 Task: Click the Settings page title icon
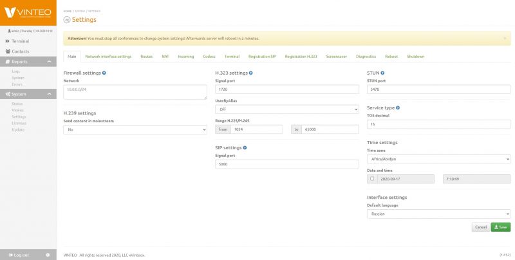click(67, 20)
